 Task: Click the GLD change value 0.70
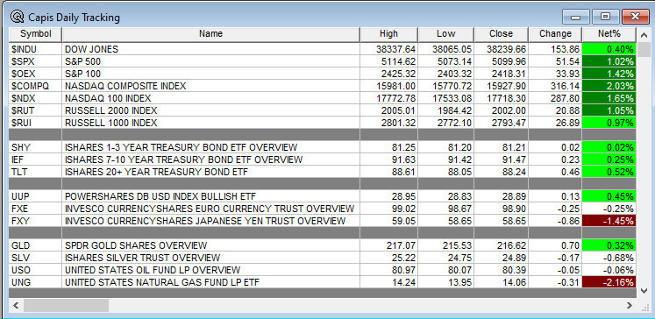pyautogui.click(x=555, y=245)
